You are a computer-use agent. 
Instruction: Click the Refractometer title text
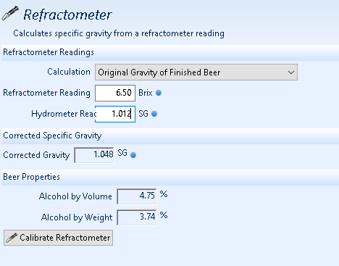point(67,14)
